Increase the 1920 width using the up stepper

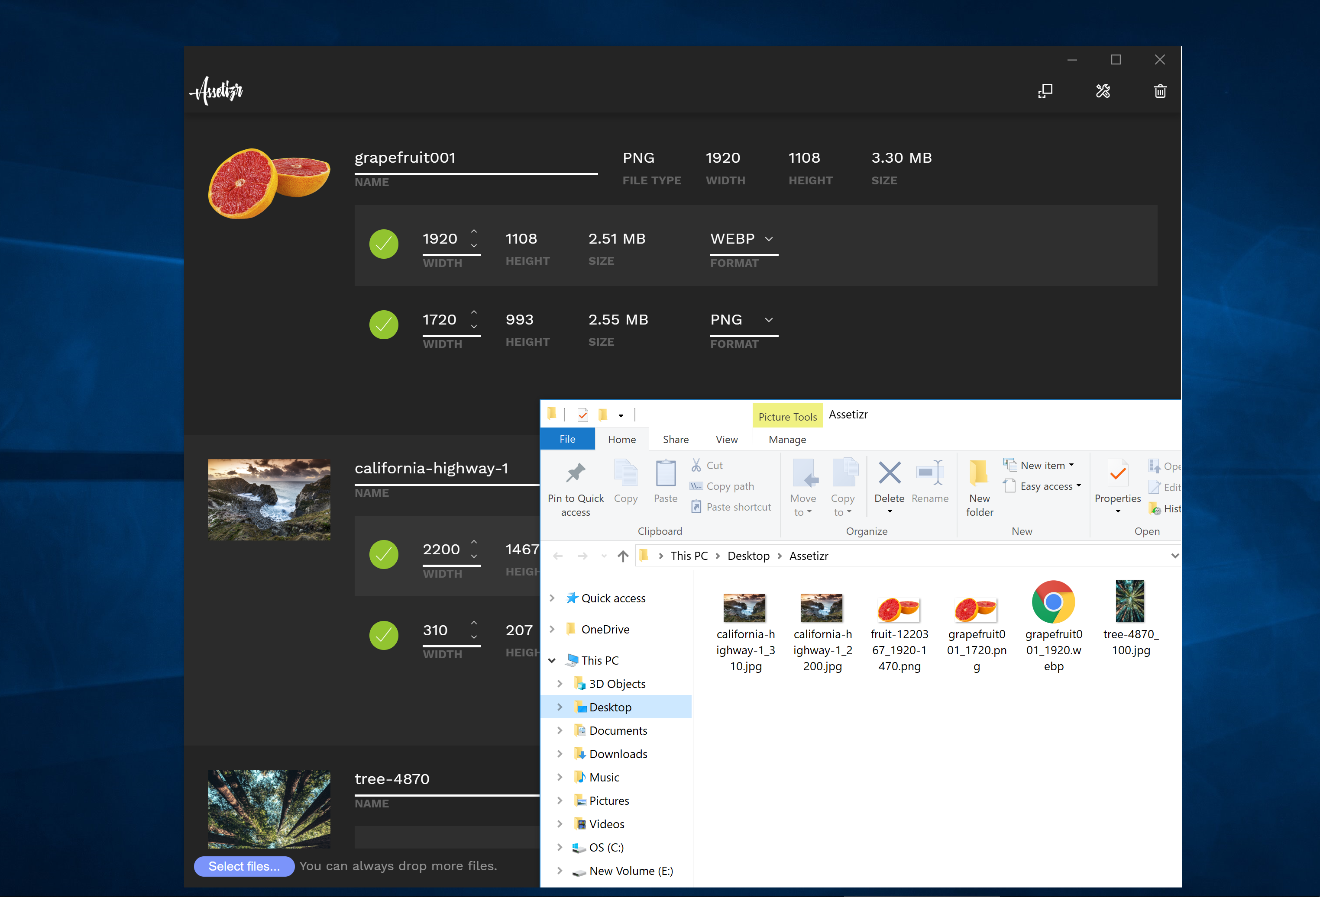474,231
